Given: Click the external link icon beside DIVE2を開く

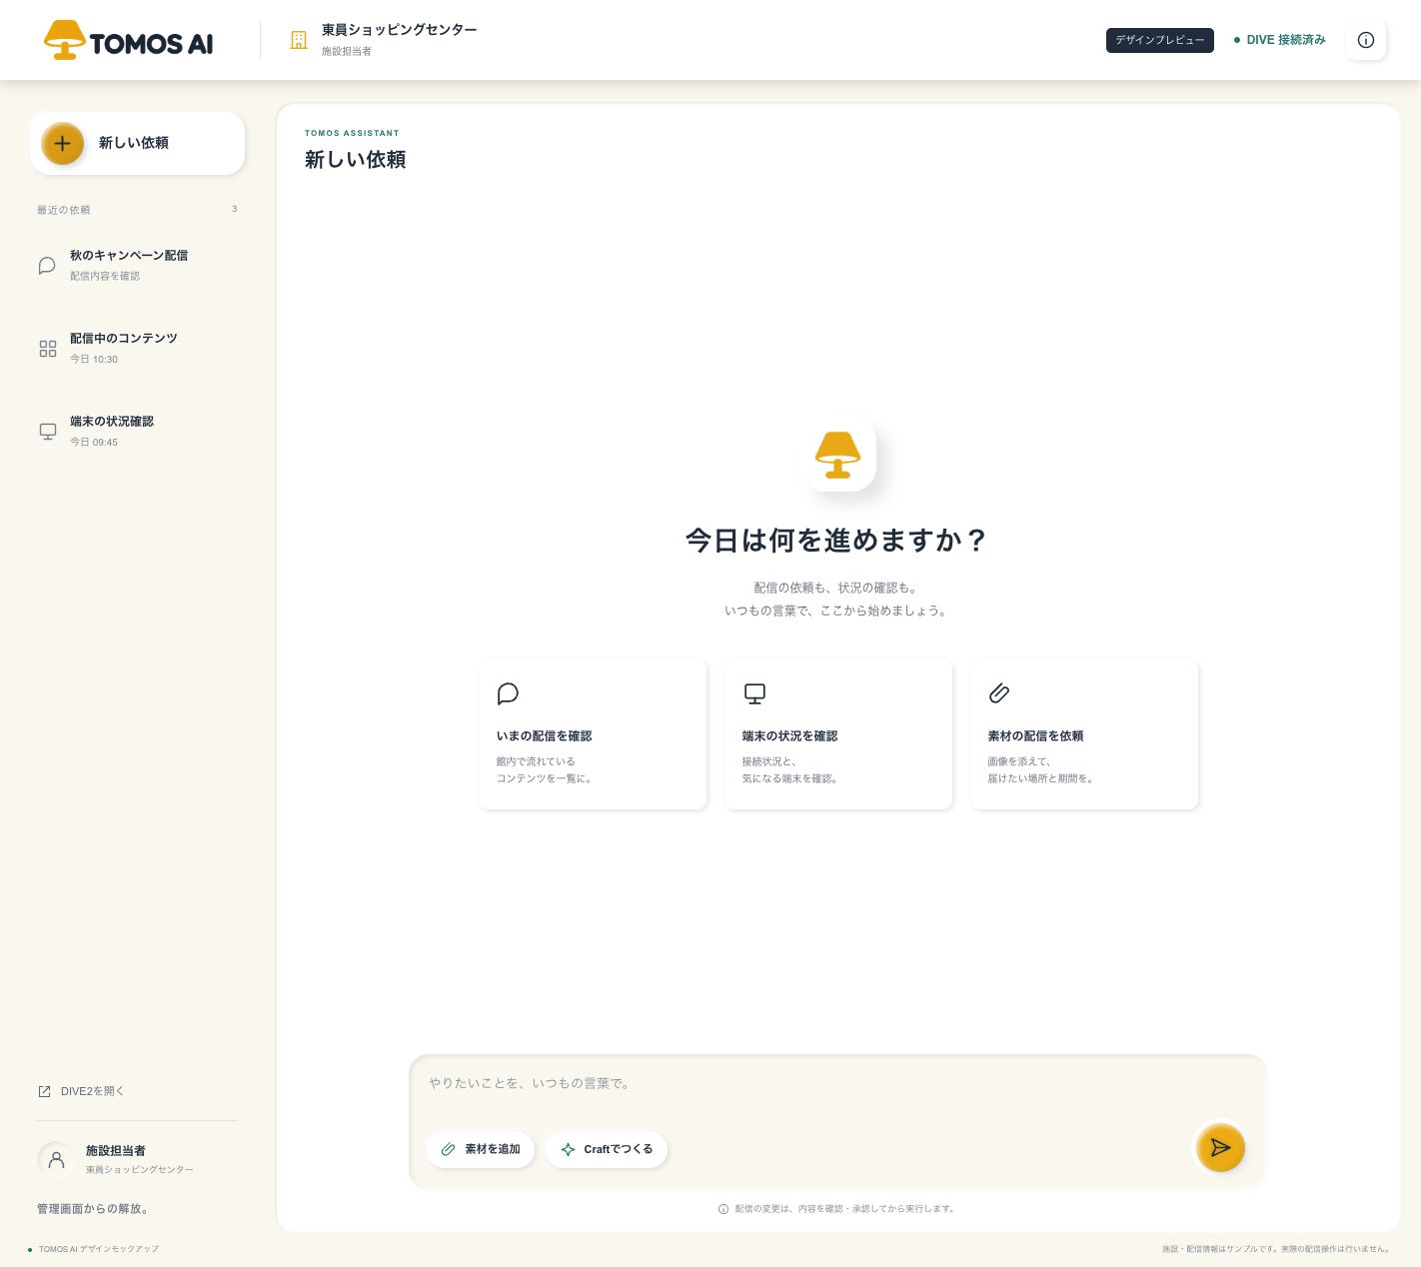Looking at the screenshot, I should coord(44,1091).
